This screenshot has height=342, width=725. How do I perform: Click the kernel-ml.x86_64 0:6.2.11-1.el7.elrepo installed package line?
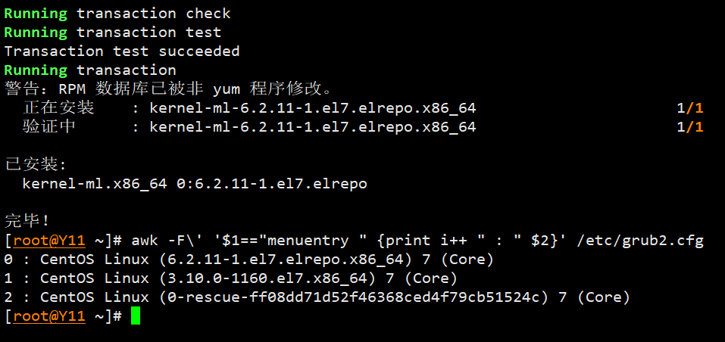pyautogui.click(x=195, y=183)
